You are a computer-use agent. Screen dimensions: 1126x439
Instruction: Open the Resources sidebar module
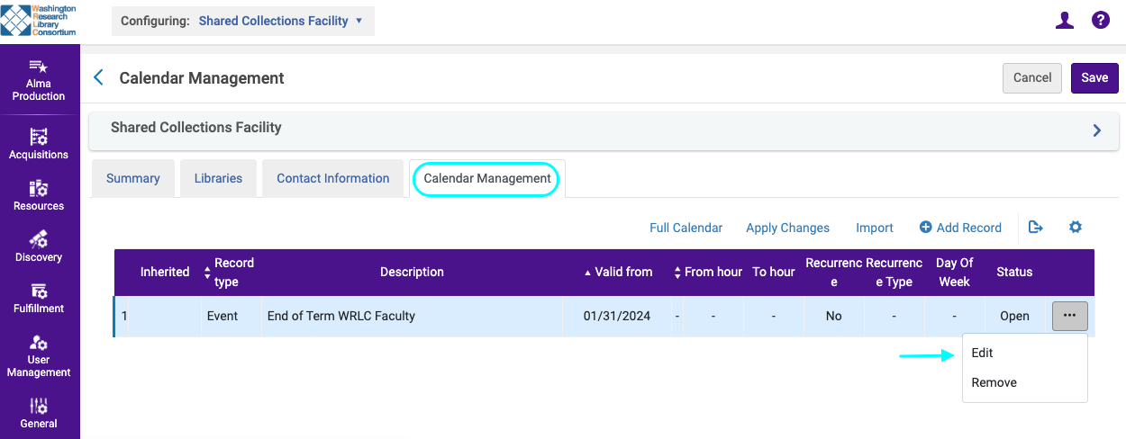[x=39, y=194]
